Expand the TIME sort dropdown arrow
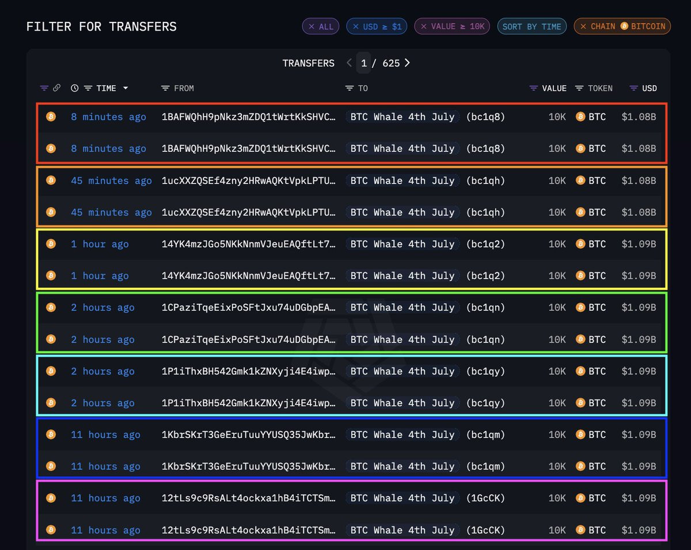This screenshot has width=691, height=550. pyautogui.click(x=126, y=88)
